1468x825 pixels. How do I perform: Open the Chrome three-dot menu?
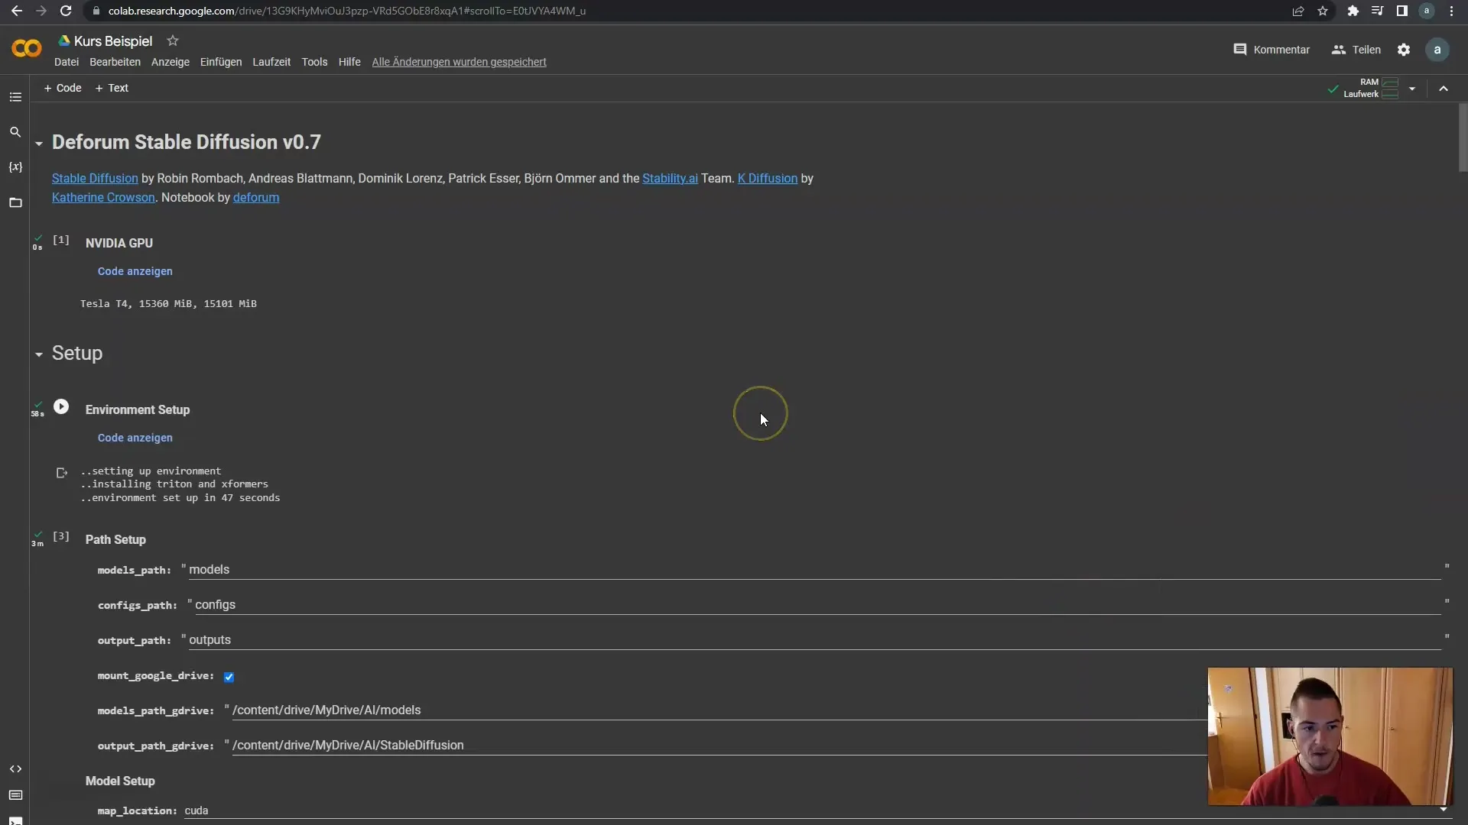click(1451, 11)
